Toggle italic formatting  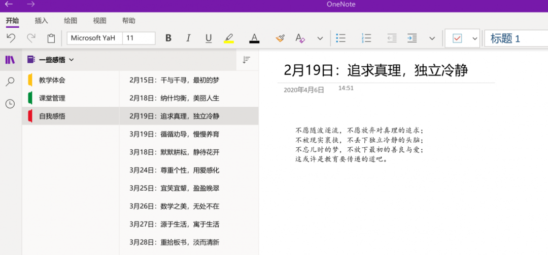[188, 38]
